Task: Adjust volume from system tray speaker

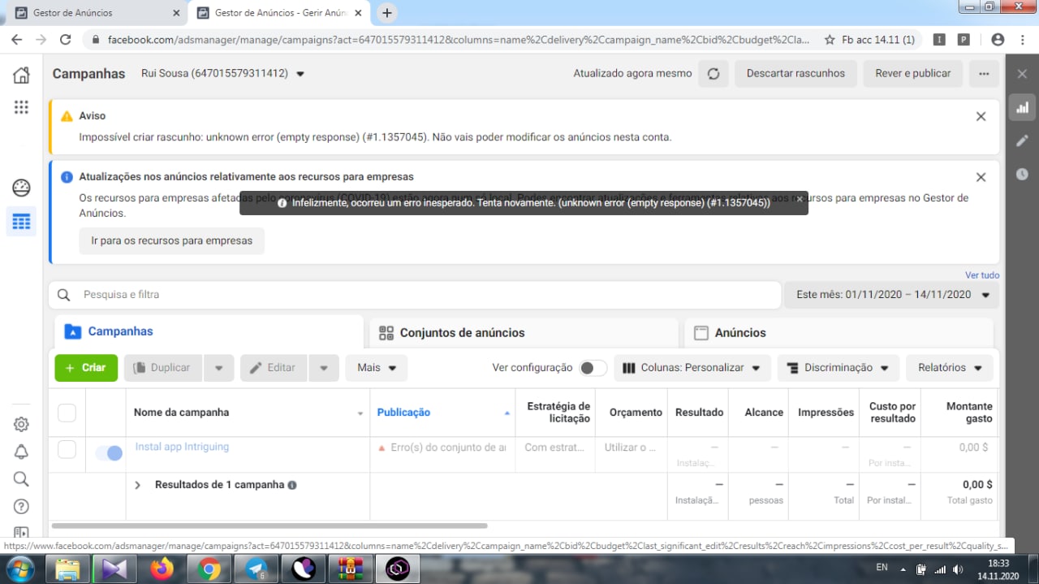Action: pos(959,569)
